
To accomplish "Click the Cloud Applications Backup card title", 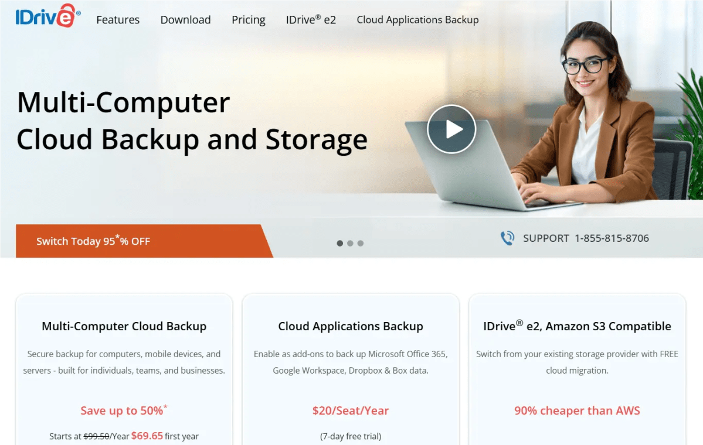I will click(351, 327).
